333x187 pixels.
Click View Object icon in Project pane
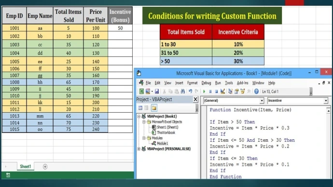point(146,108)
